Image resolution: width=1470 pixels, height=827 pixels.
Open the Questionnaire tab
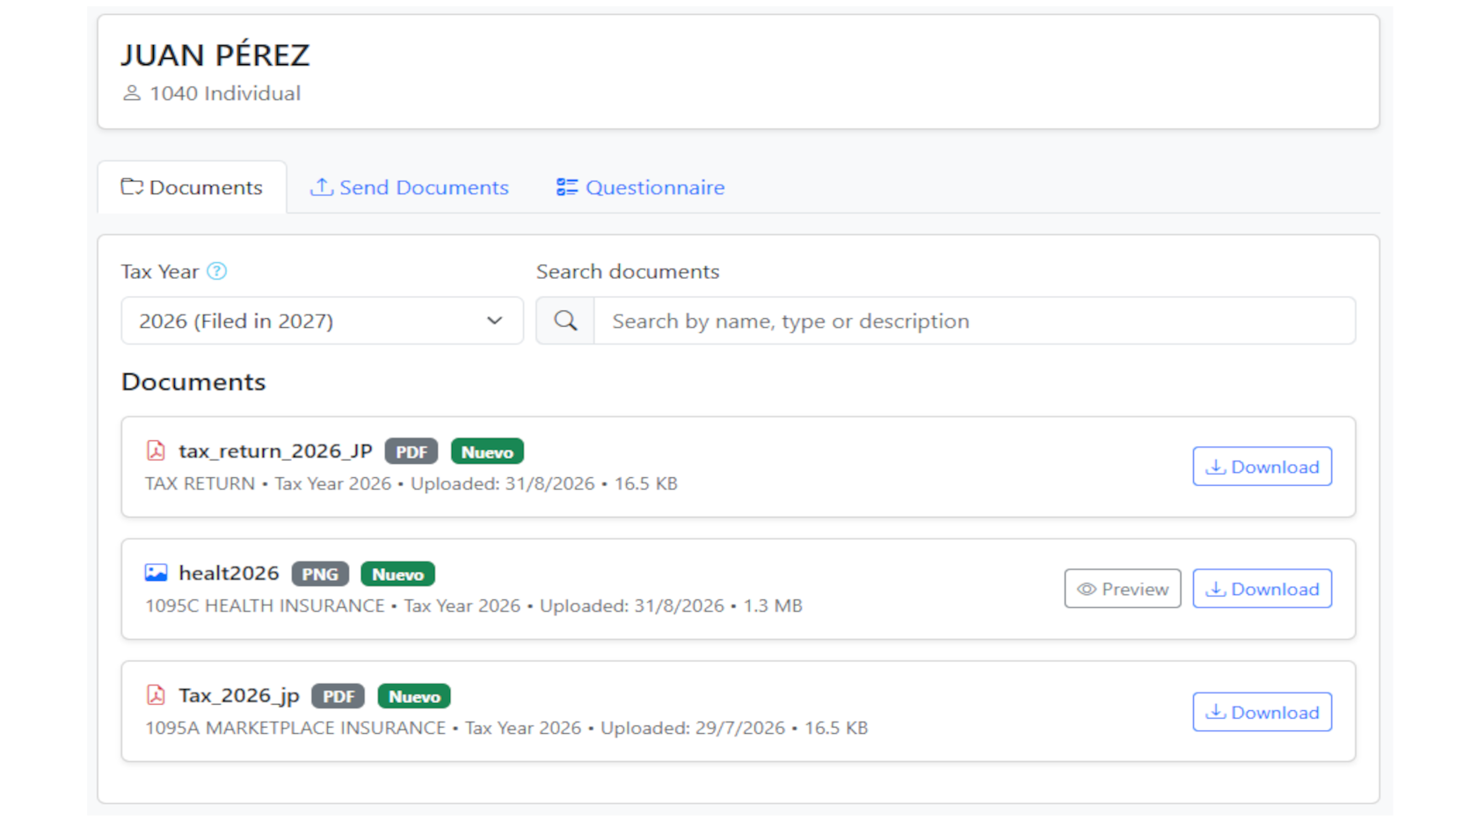pyautogui.click(x=641, y=187)
